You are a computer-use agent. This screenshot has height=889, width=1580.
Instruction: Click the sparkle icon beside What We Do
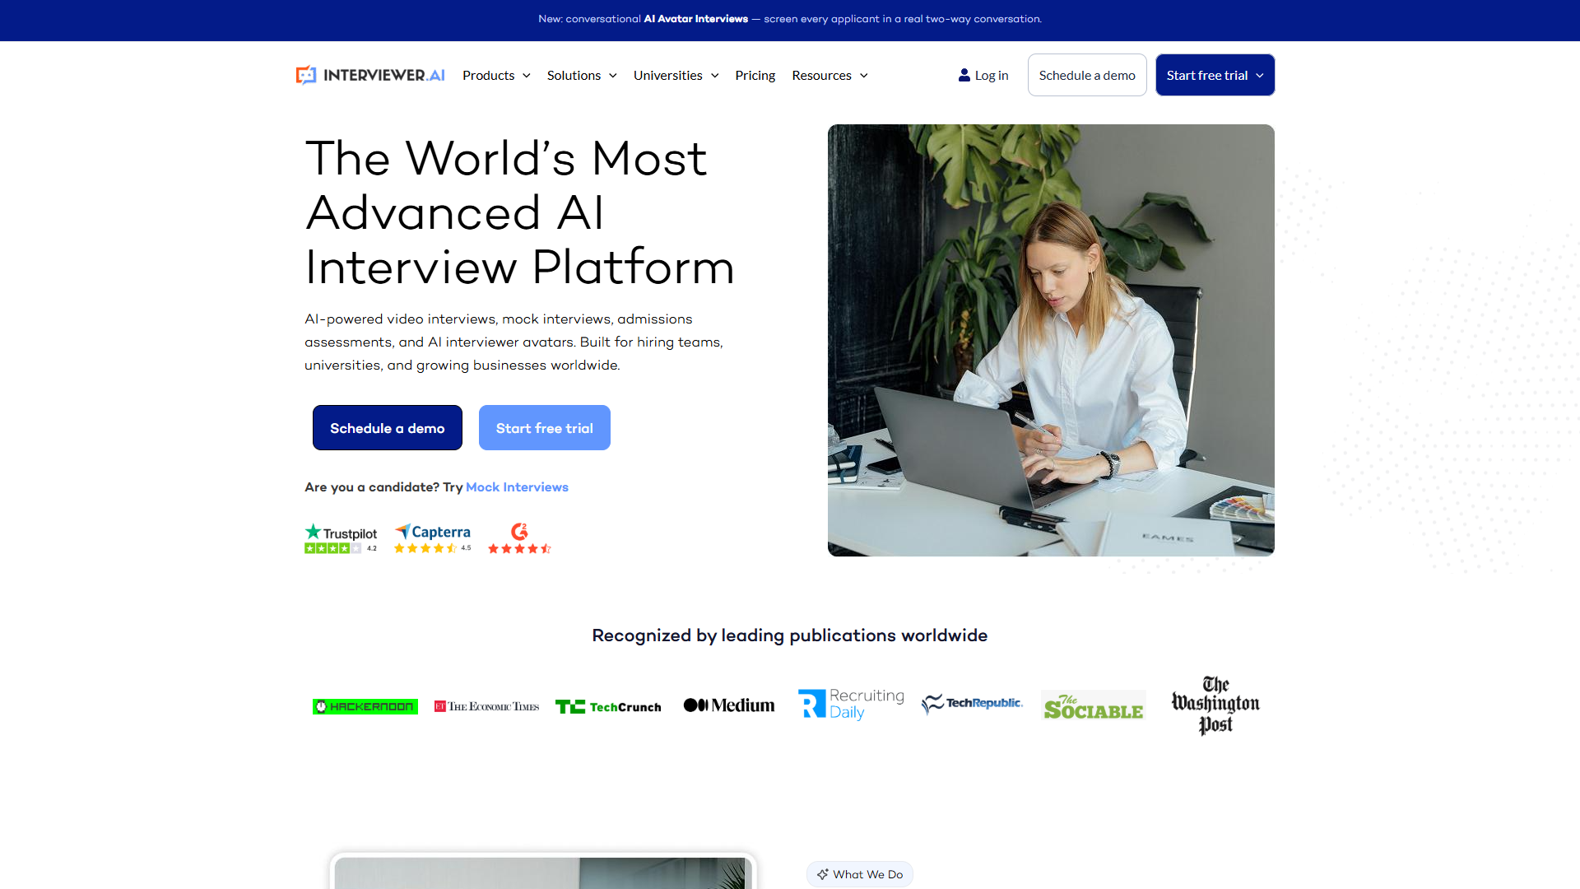click(x=822, y=874)
